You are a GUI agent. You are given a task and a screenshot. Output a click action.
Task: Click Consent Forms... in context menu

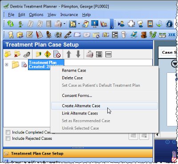pyautogui.click(x=77, y=96)
